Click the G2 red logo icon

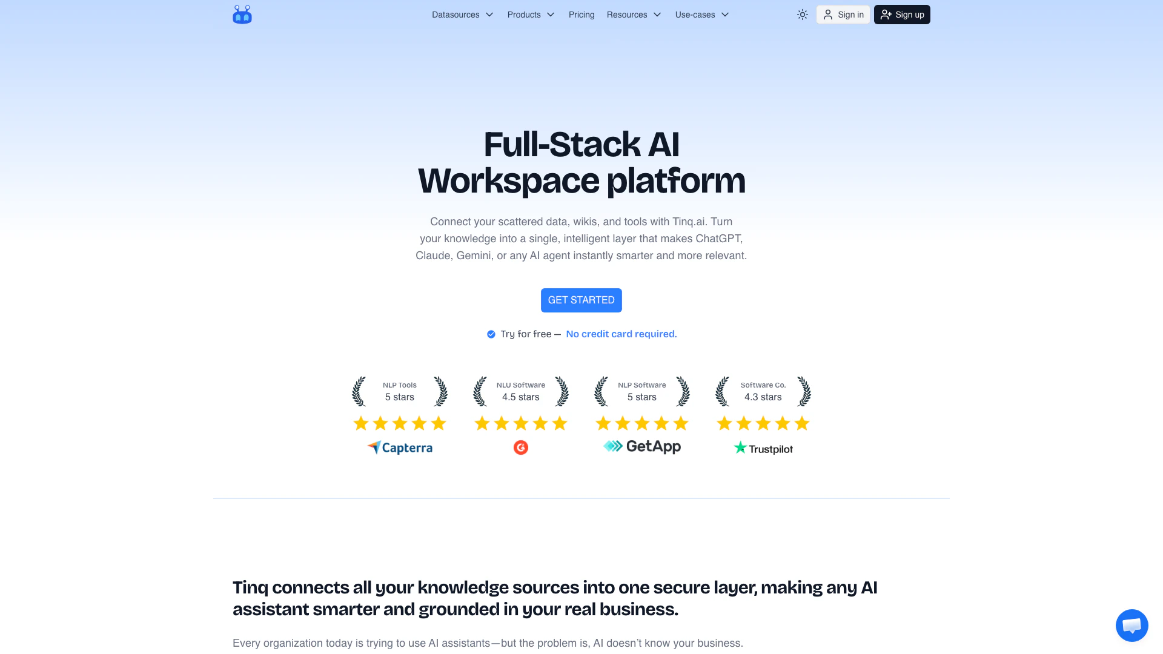(521, 448)
